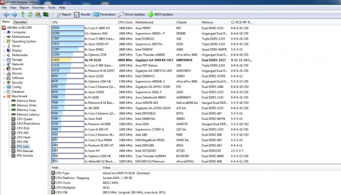Open Parameters from the toolbar
Screen dimensions: 341x195
104,15
